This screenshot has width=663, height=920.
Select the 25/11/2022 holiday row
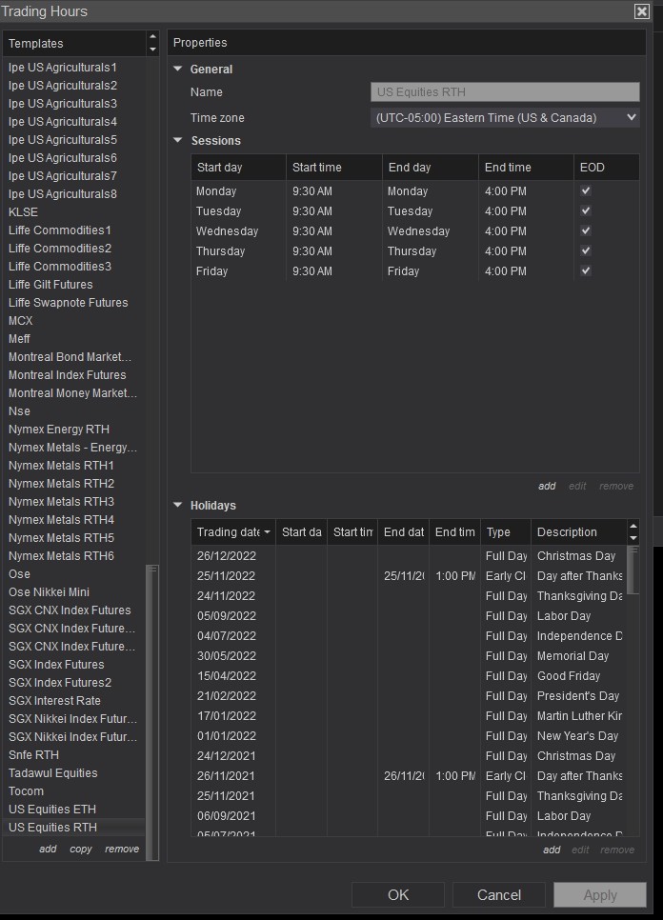(x=409, y=575)
